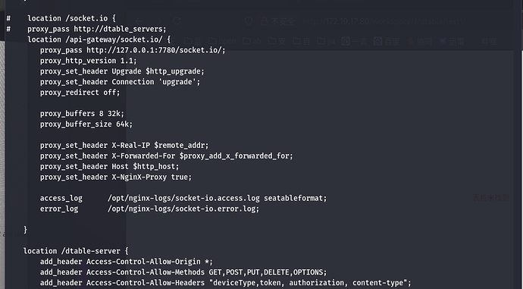This screenshot has width=523, height=289.
Task: Open the 协同 bookmark
Action: tap(420, 42)
